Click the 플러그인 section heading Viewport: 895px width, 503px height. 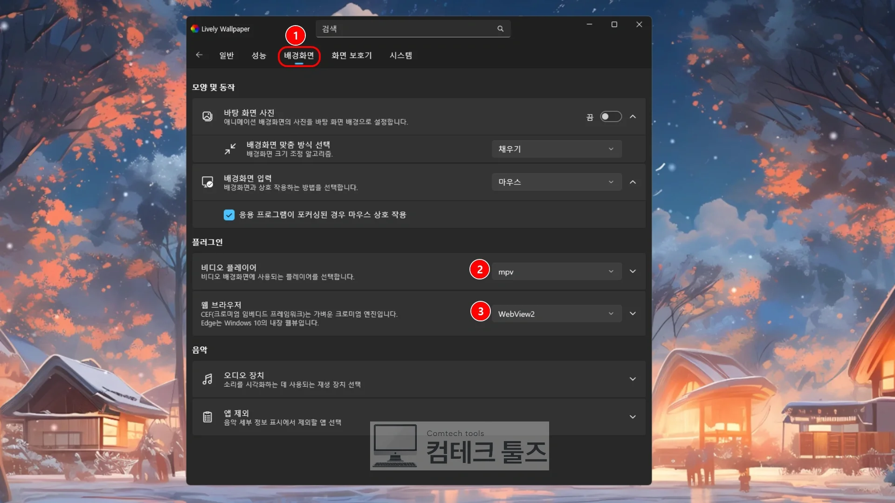(207, 242)
